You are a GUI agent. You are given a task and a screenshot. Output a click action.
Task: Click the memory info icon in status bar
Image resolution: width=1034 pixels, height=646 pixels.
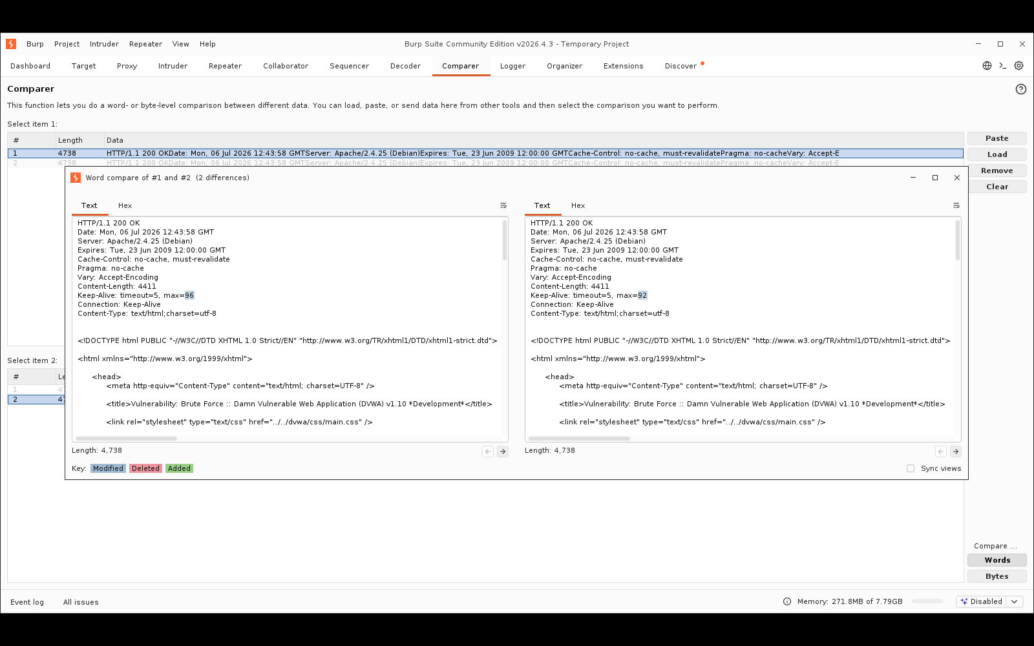787,601
